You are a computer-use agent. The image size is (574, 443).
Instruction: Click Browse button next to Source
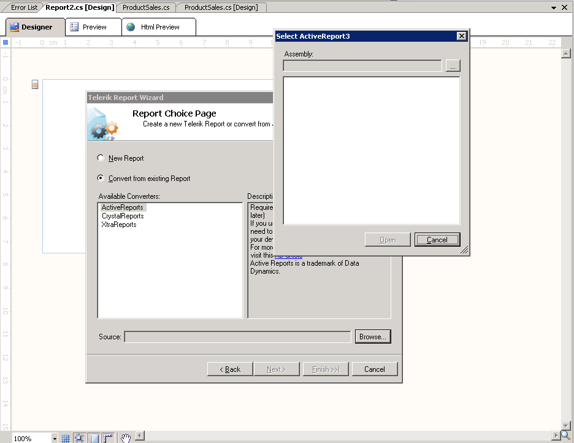373,337
